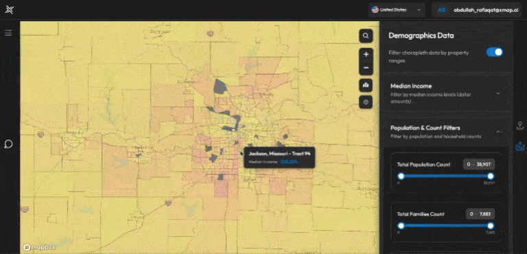Click the Total Population Count slider's right handle
This screenshot has width=527, height=254.
click(491, 176)
